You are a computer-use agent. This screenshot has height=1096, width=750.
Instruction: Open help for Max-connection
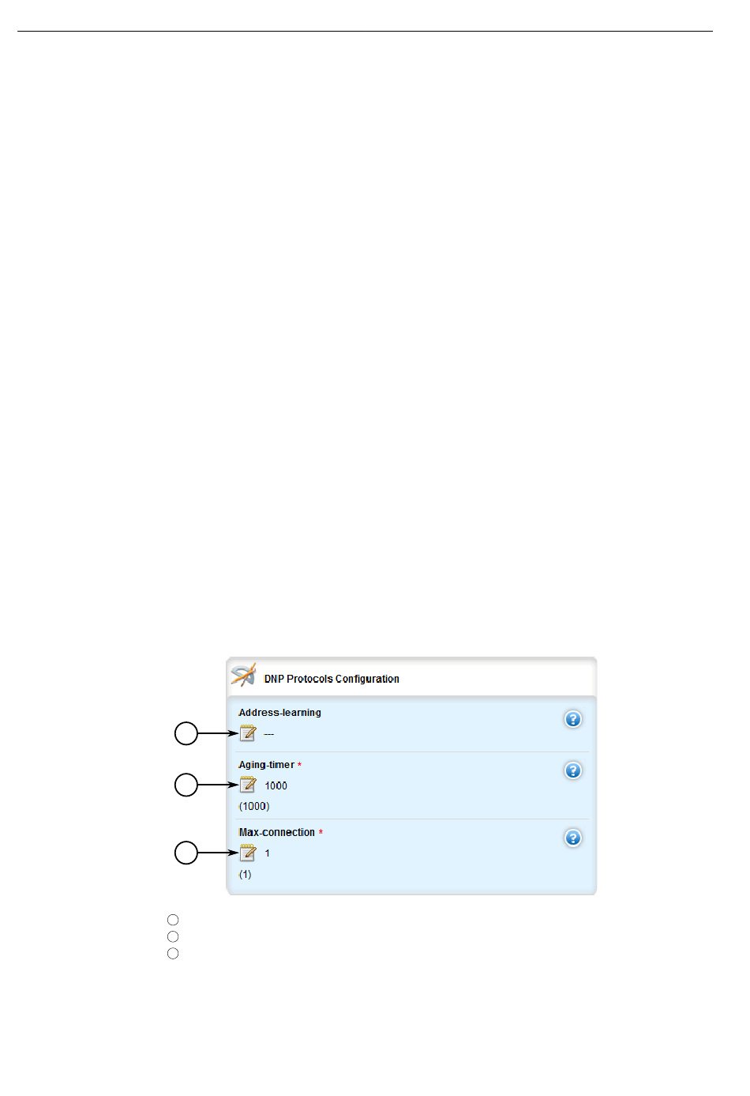[x=573, y=838]
